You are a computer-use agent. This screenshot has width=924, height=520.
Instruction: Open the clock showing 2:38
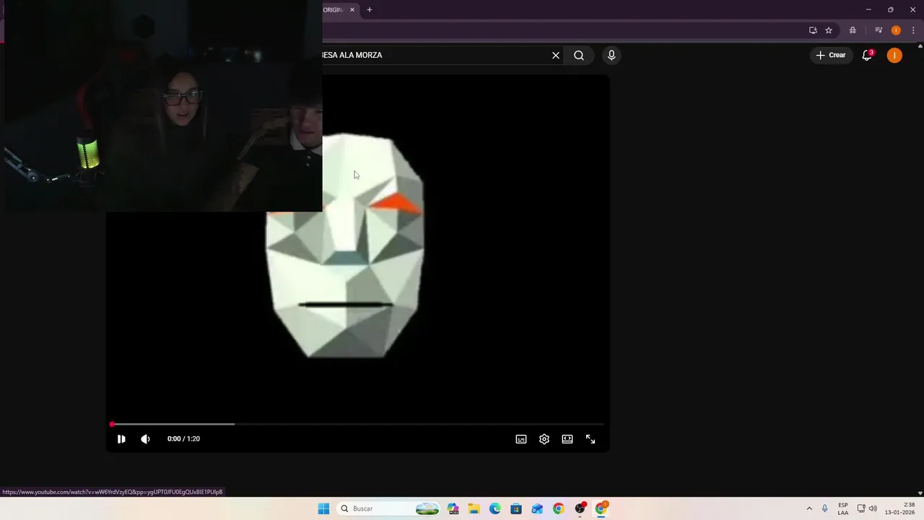899,508
